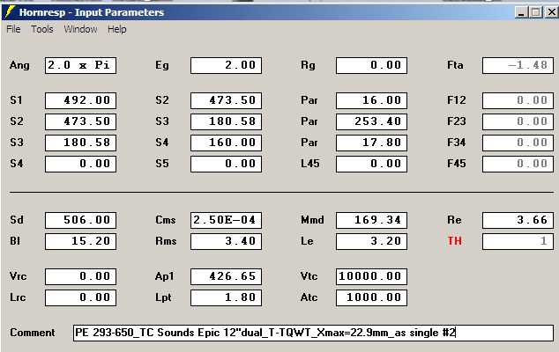
Task: Click the Ap1 field with 426.65
Action: click(x=226, y=276)
